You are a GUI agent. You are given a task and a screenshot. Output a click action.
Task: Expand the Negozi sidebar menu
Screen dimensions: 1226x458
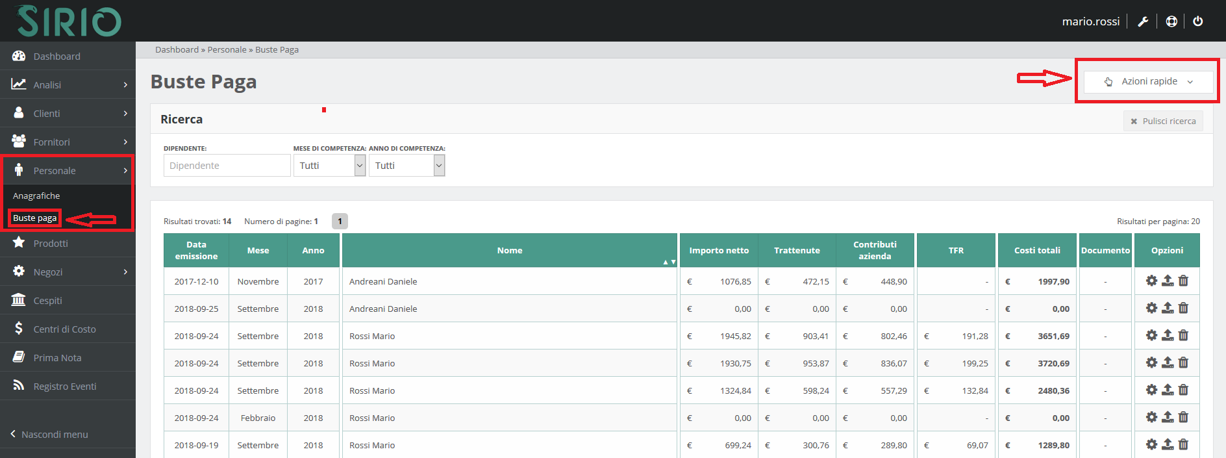[x=68, y=272]
